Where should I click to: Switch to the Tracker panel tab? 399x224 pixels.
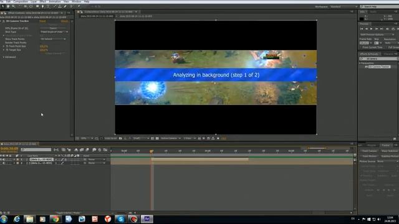point(386,145)
